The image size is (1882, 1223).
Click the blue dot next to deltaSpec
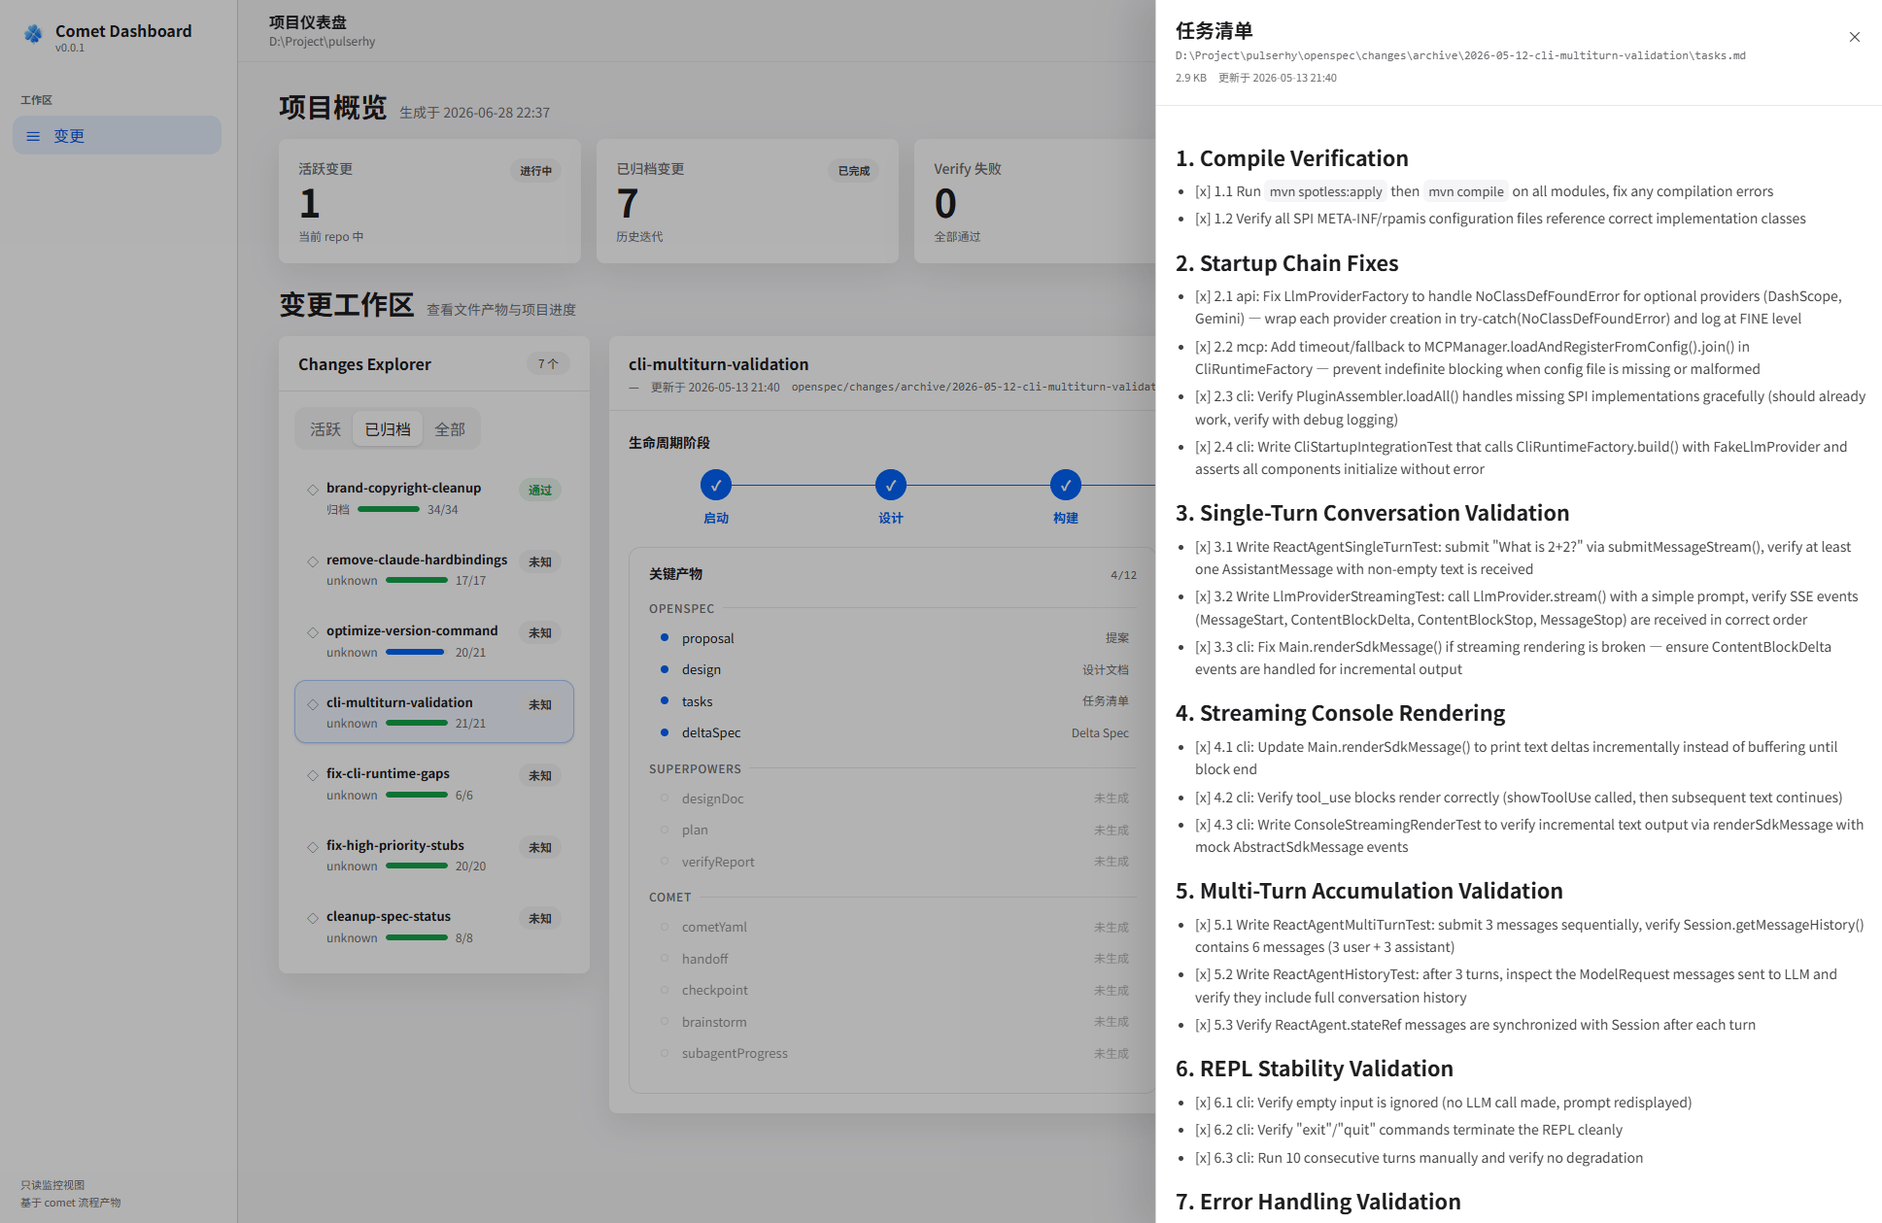pyautogui.click(x=665, y=732)
